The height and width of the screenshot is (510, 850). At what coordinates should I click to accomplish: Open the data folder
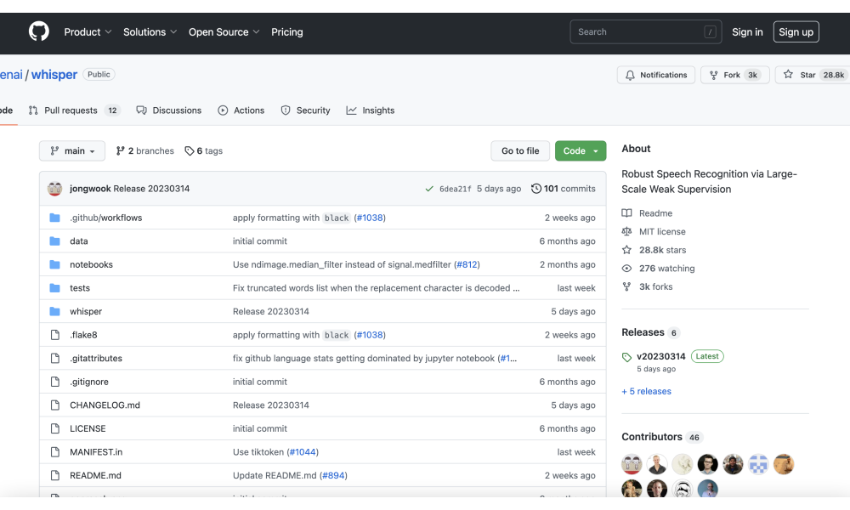pos(78,241)
